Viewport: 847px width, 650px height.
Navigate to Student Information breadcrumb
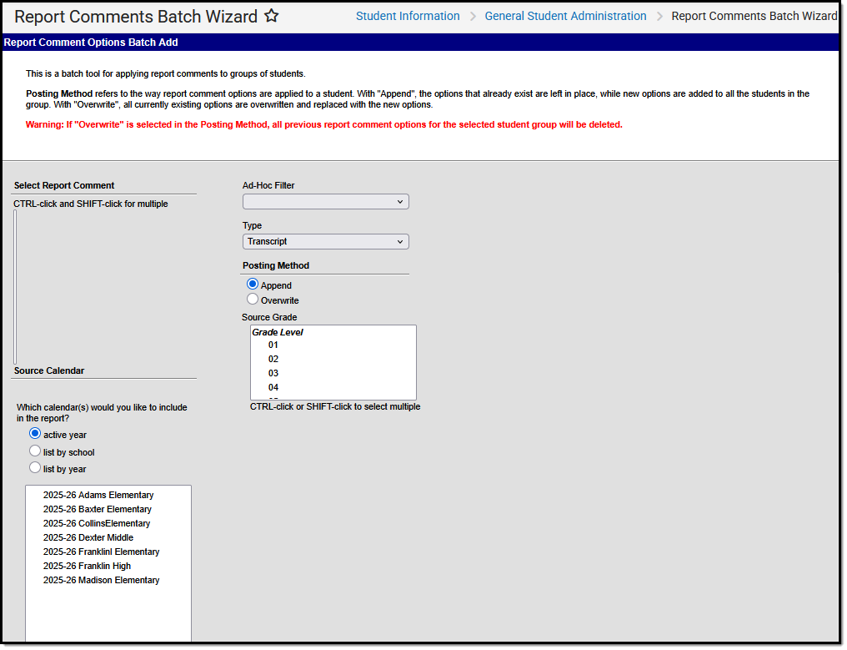coord(408,16)
